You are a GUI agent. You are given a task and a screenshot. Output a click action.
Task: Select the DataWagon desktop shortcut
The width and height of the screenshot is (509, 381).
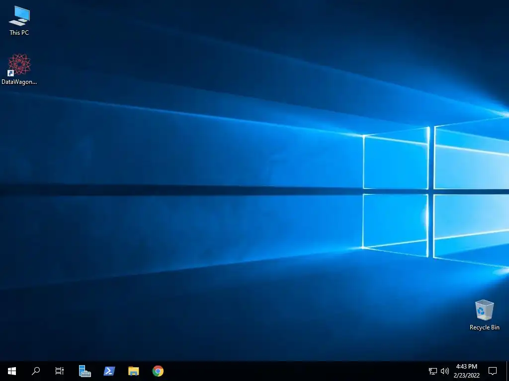[x=19, y=69]
